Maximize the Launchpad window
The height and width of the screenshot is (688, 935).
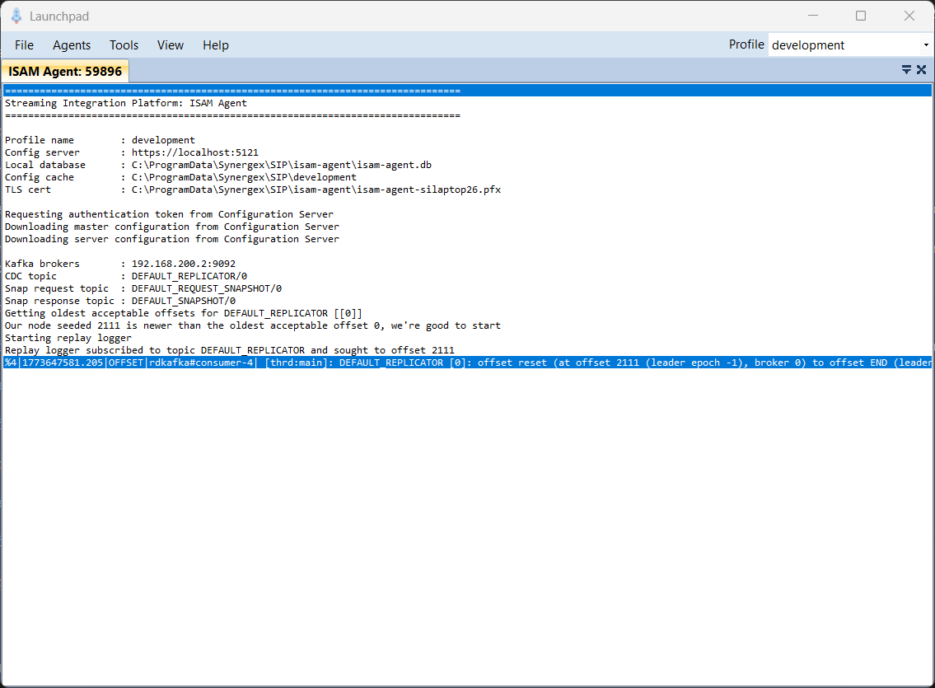[861, 16]
